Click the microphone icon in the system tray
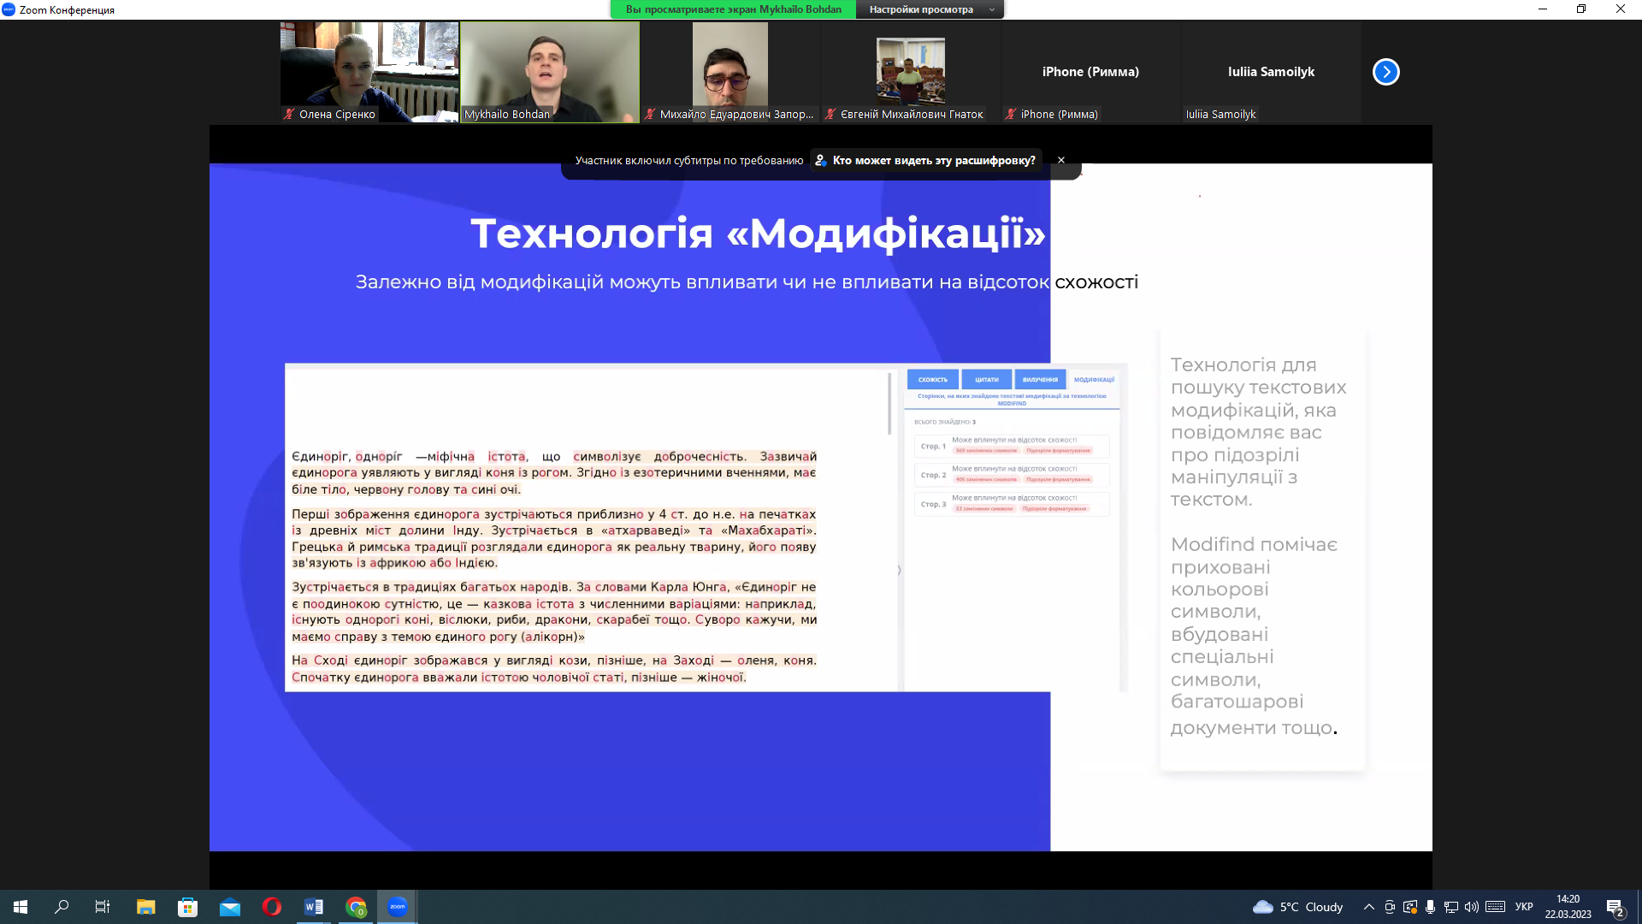1642x924 pixels. point(1430,907)
